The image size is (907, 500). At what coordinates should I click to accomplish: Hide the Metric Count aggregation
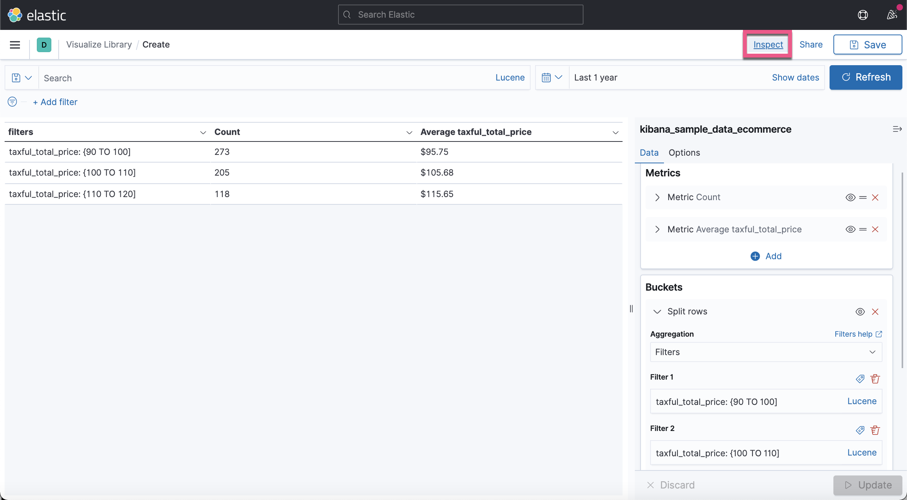pyautogui.click(x=850, y=197)
